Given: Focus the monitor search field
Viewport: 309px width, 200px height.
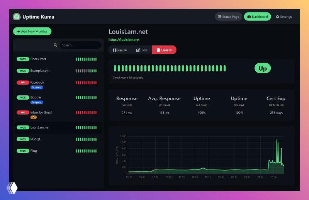Looking at the screenshot, I should (x=80, y=45).
